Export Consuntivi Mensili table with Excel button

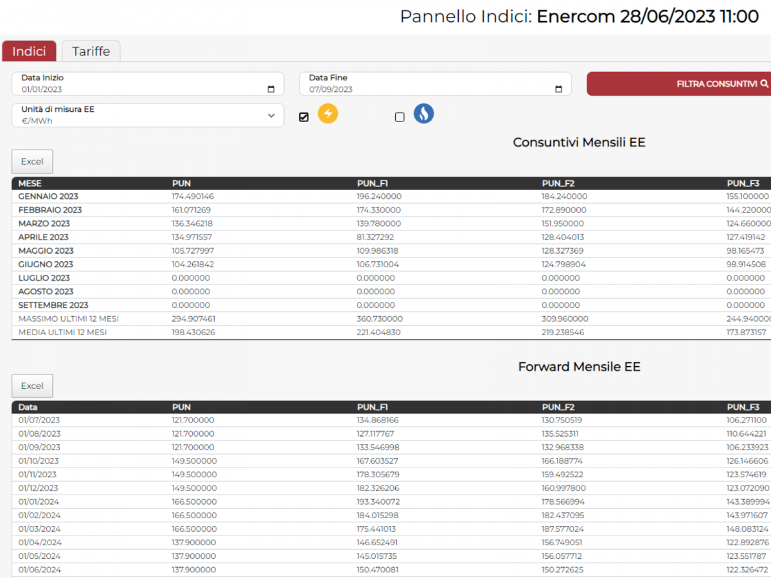(x=32, y=162)
